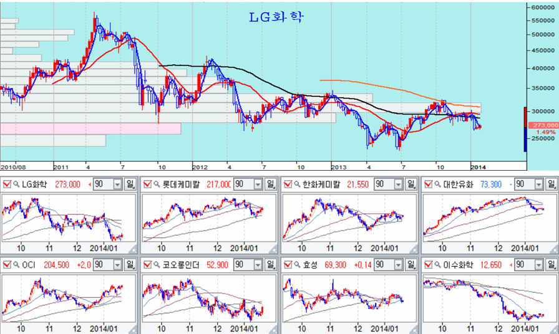Screen dimensions: 559x334
Task: Toggle the 이수화학 panel checkbox
Action: tap(428, 265)
